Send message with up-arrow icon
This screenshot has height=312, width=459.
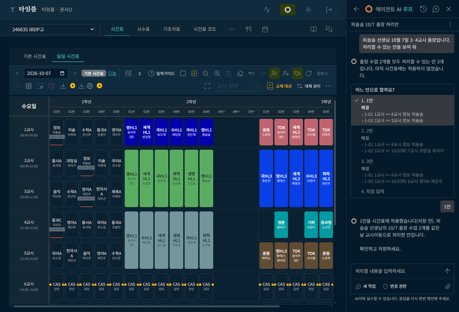coord(447,271)
